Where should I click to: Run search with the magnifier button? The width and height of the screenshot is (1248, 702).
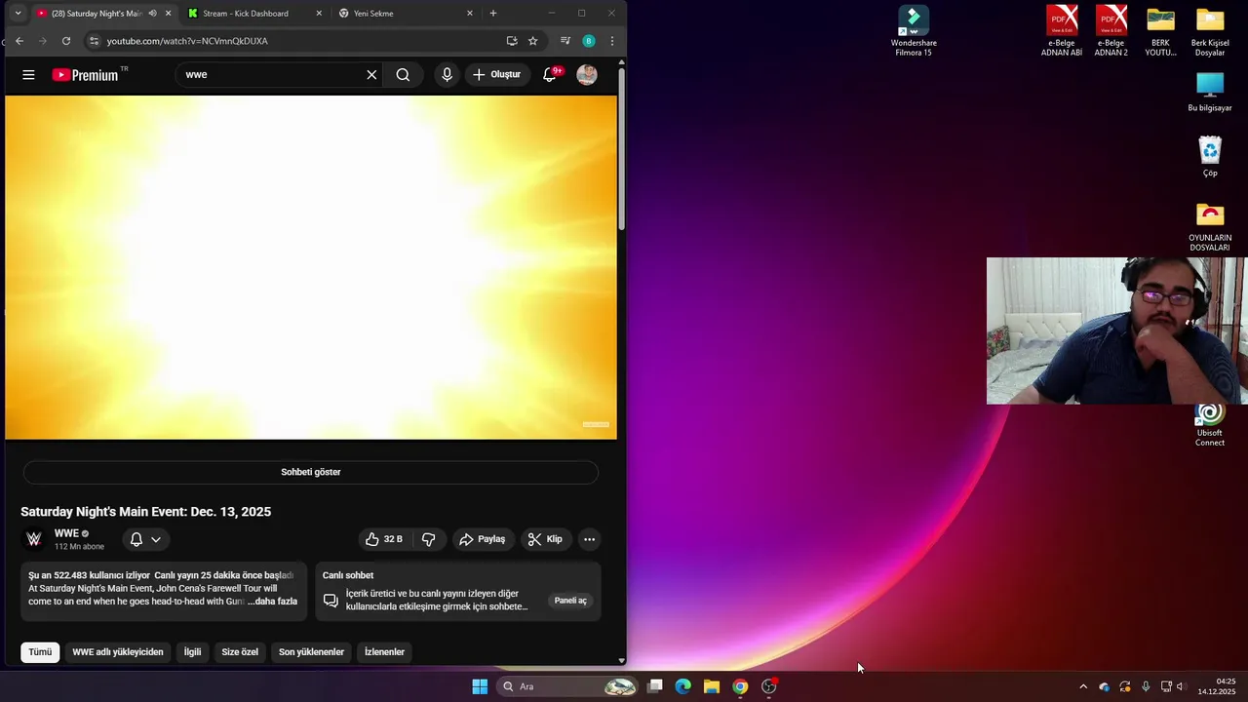pos(403,75)
